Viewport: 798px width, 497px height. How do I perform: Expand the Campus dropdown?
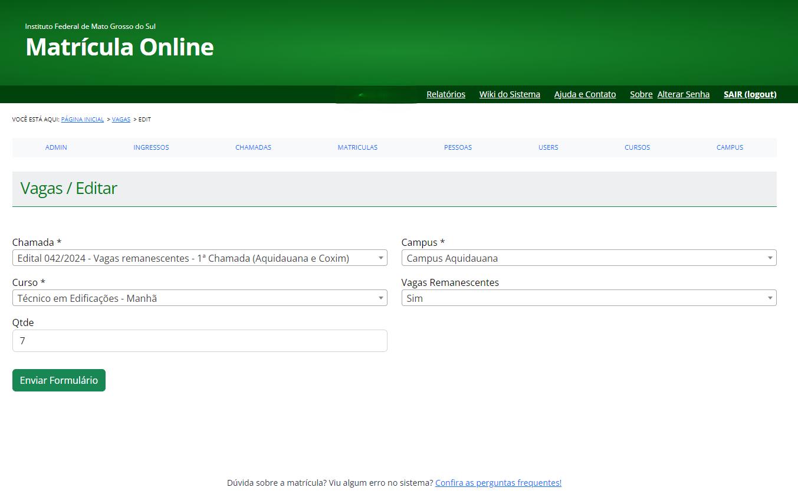coord(589,258)
